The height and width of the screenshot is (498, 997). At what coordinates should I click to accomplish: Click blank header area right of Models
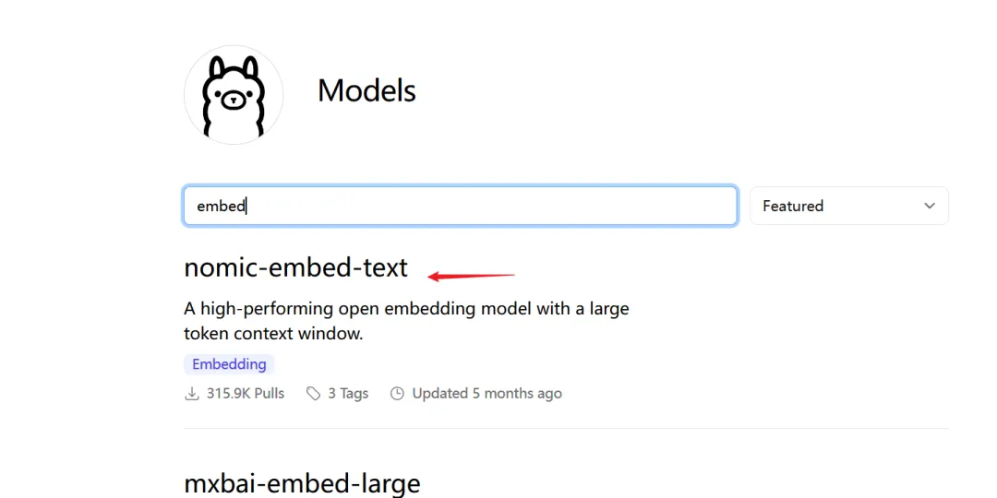692,90
